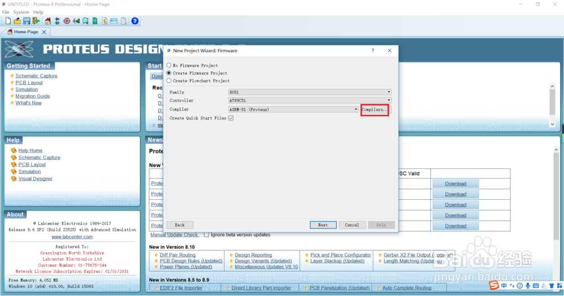Open the Family dropdown showing 8051
This screenshot has width=564, height=296.
pyautogui.click(x=310, y=92)
